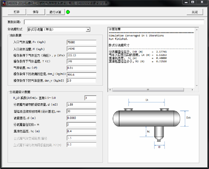The width and height of the screenshot is (209, 169).
Task: Click the 流体数据 group label
Action: pos(15,35)
